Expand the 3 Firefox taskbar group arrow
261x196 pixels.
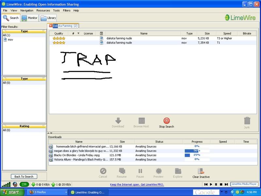click(x=66, y=192)
